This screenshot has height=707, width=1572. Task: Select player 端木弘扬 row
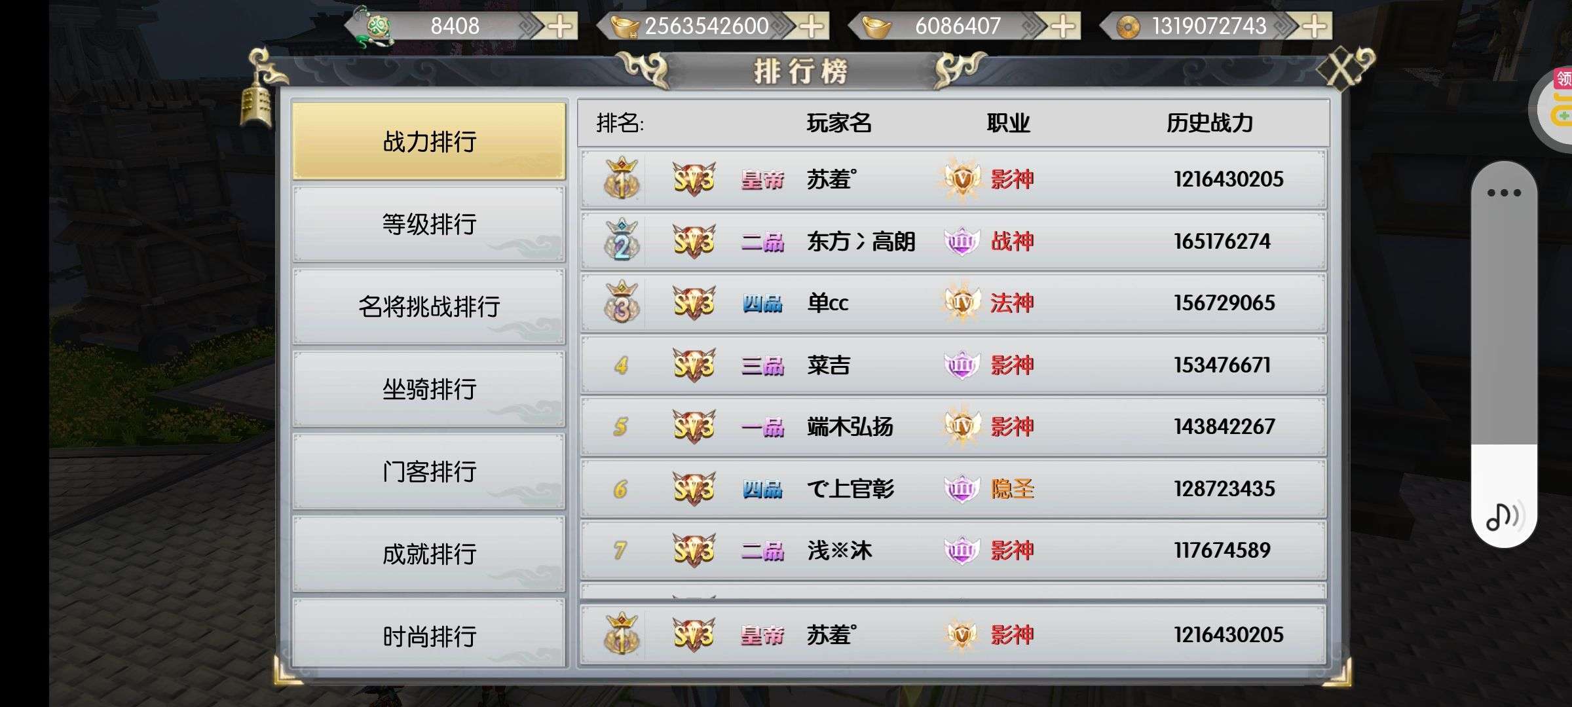[x=954, y=427]
